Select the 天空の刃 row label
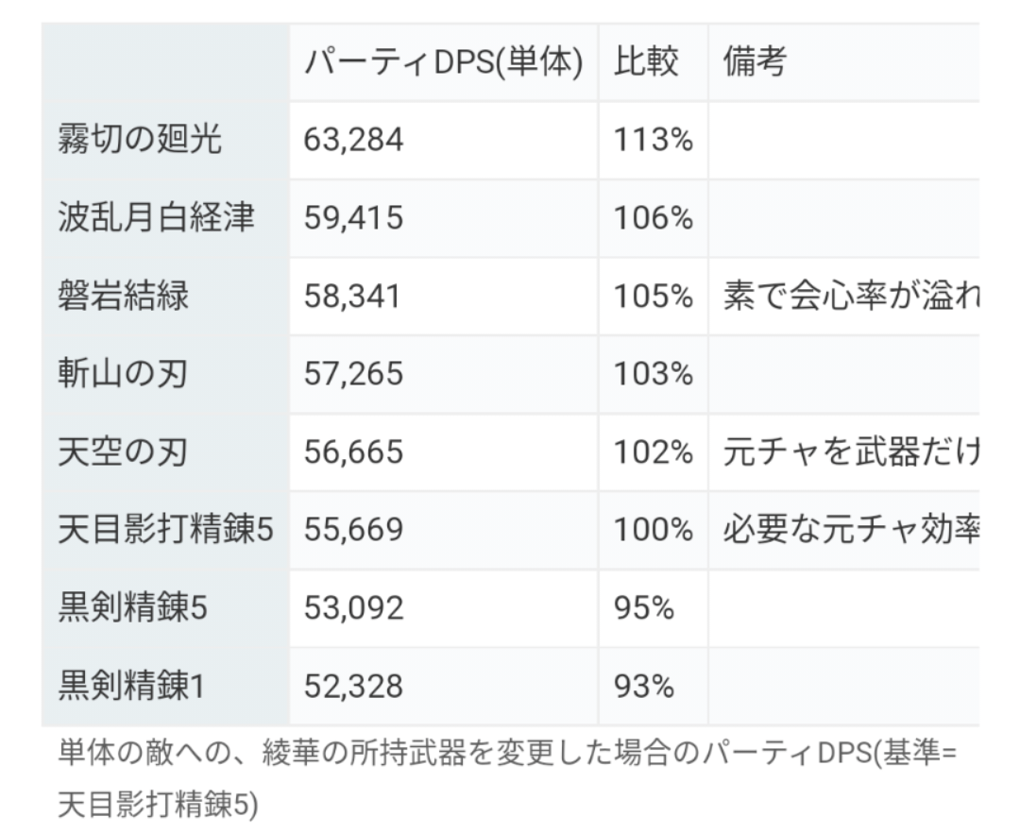1020x834 pixels. click(123, 451)
